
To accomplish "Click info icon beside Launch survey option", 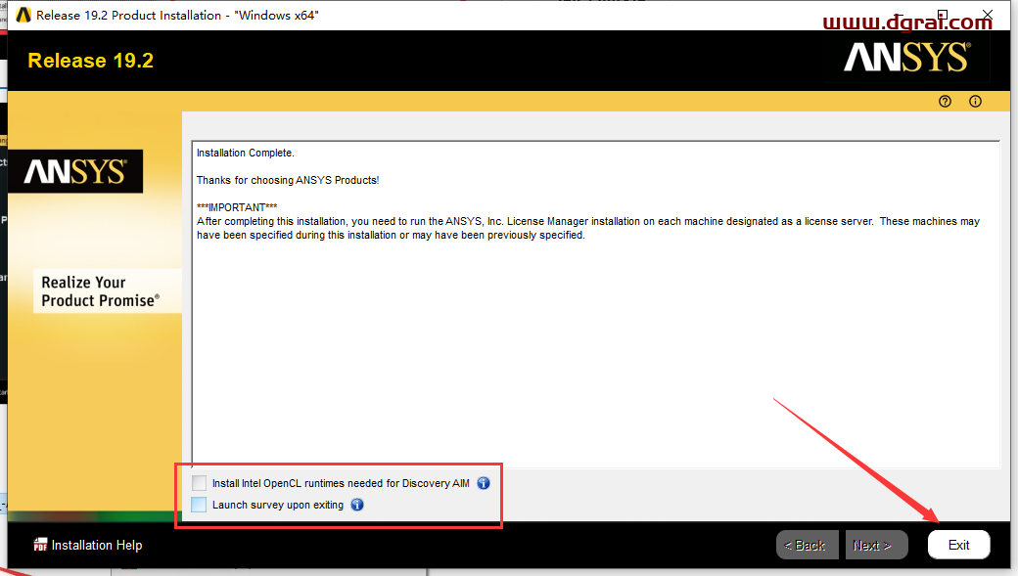I will click(357, 505).
